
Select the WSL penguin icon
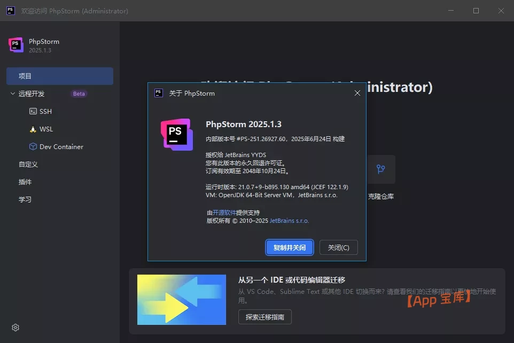click(33, 129)
